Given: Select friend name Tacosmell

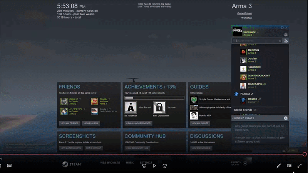Looking at the screenshot, I should point(254,67).
